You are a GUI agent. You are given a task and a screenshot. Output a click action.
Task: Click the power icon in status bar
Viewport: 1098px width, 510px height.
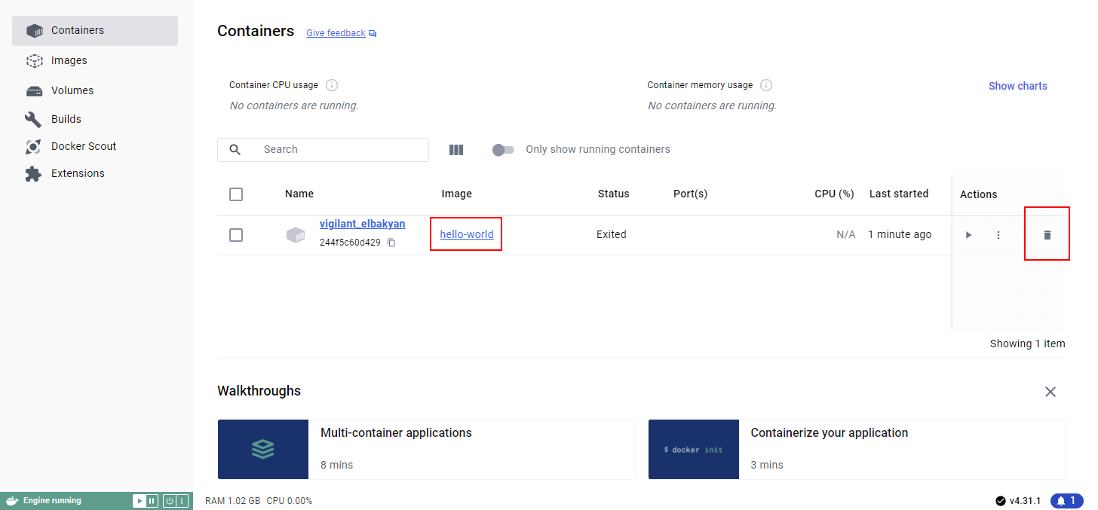pos(170,501)
